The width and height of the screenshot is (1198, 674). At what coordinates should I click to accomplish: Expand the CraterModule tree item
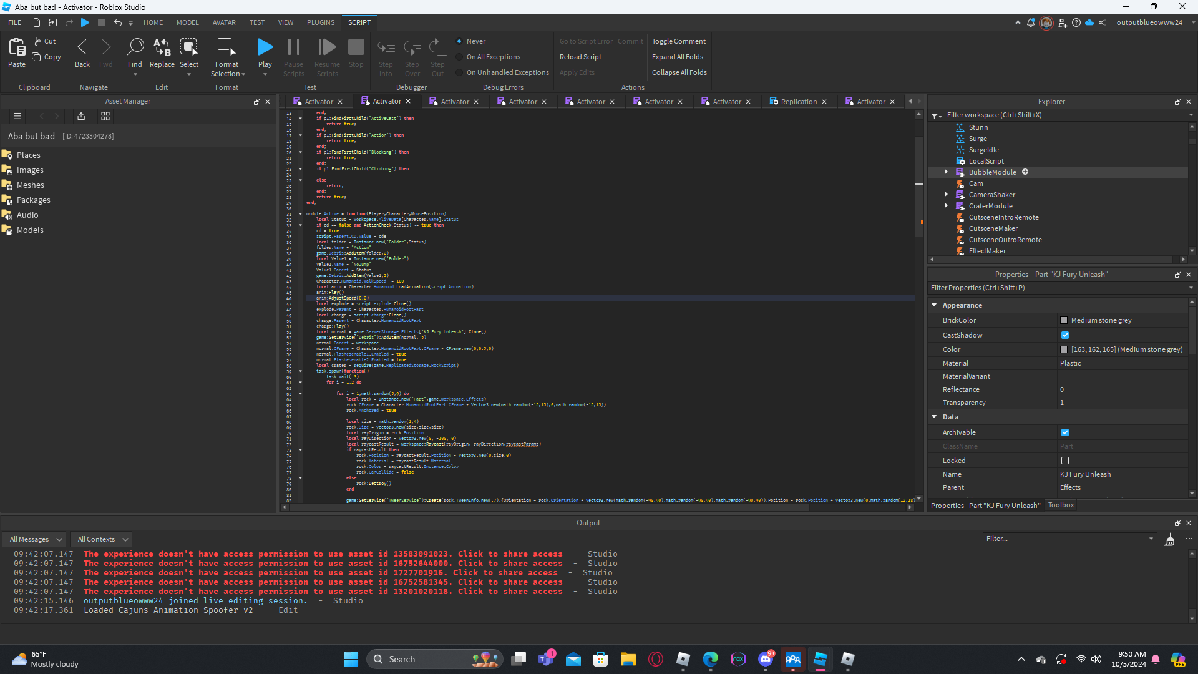click(947, 206)
